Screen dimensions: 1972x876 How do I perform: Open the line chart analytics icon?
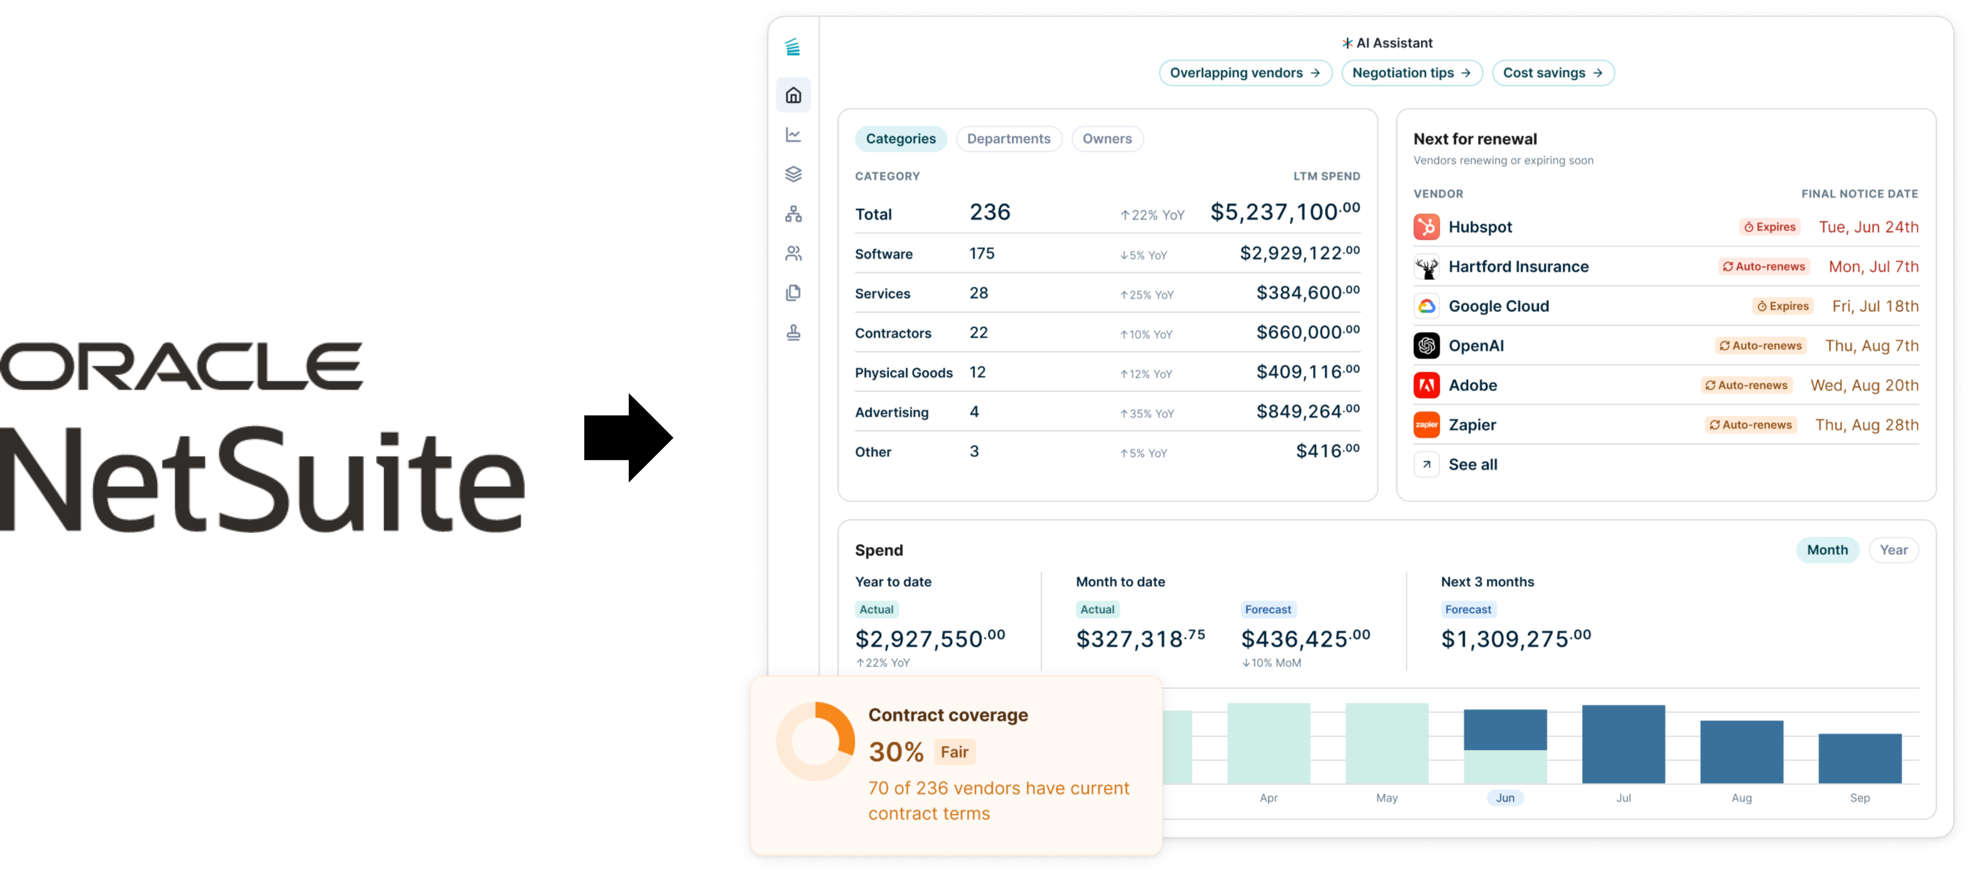[793, 135]
